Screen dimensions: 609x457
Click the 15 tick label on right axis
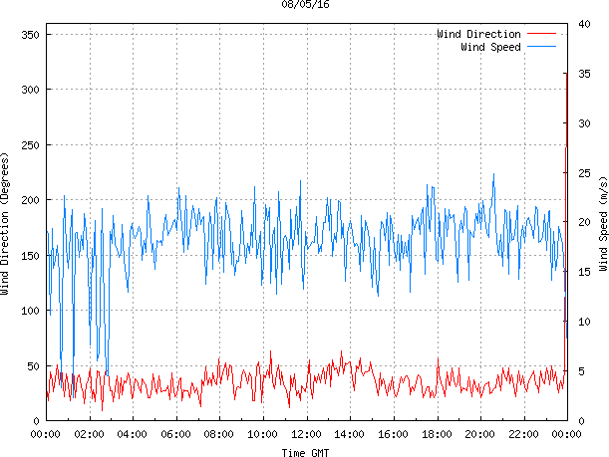(584, 272)
